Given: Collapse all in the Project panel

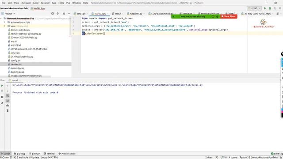Looking at the screenshot, I should 58,14.
